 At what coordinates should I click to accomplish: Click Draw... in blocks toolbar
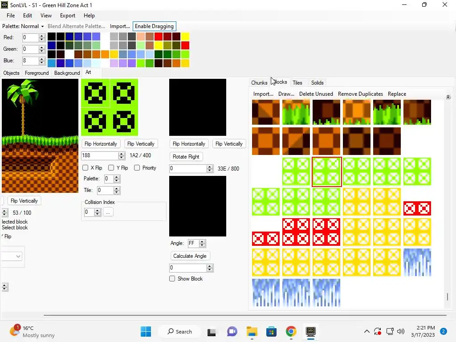286,94
